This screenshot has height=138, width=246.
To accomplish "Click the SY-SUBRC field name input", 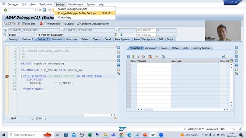I will [x=146, y=30].
